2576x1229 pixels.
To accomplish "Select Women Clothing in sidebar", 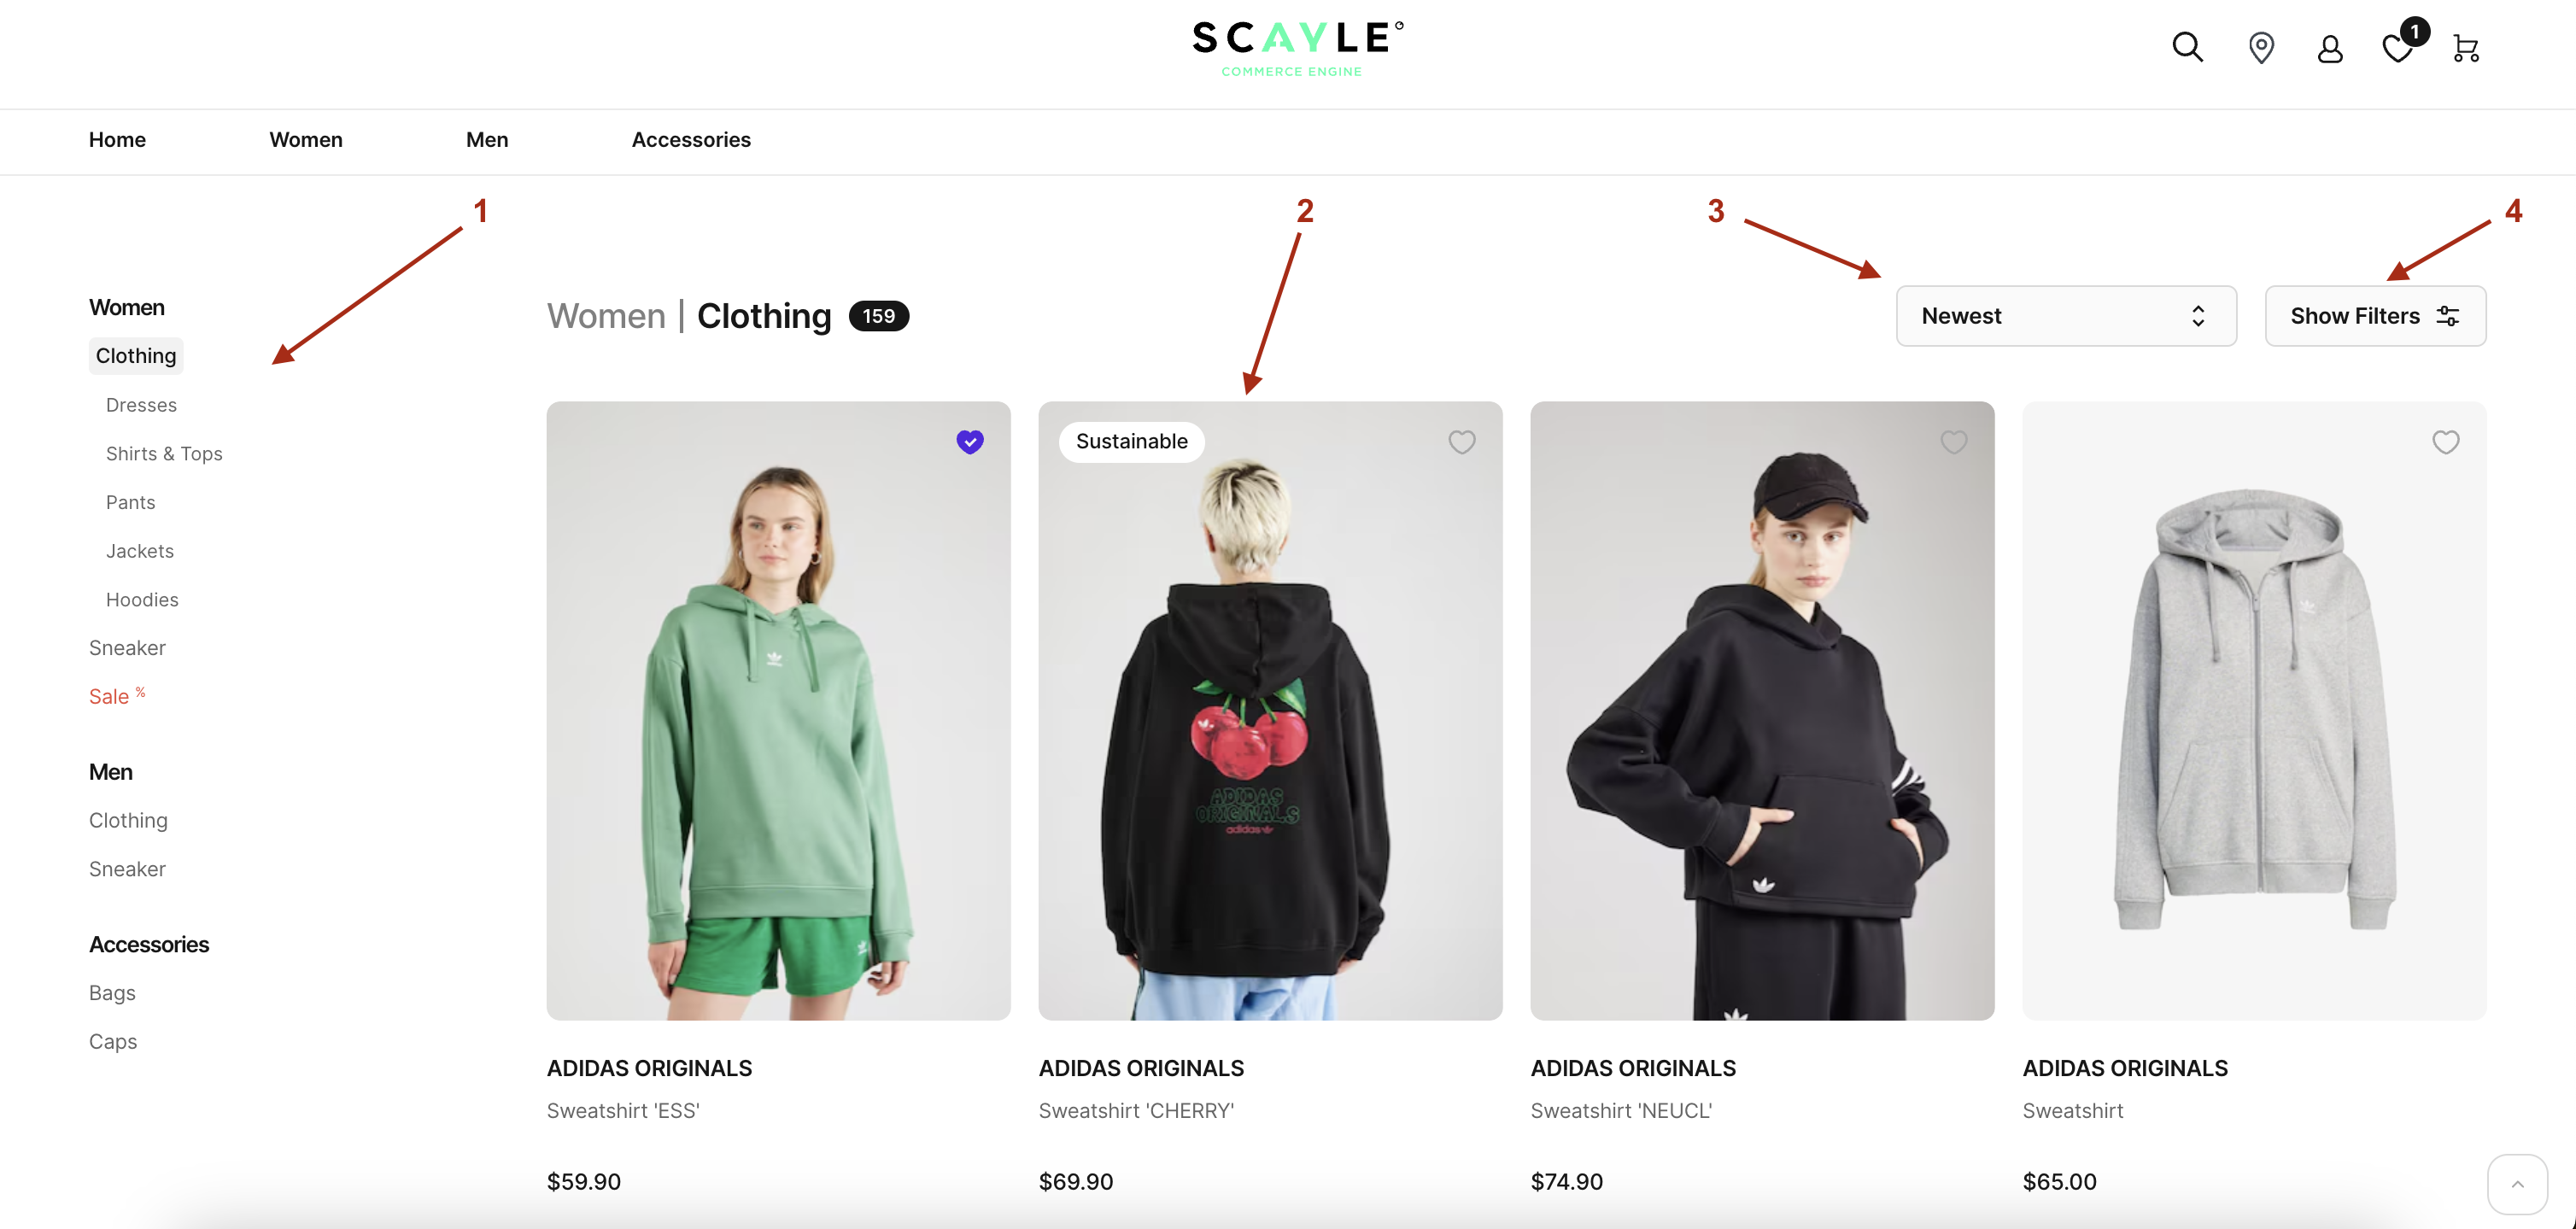I will tap(136, 356).
